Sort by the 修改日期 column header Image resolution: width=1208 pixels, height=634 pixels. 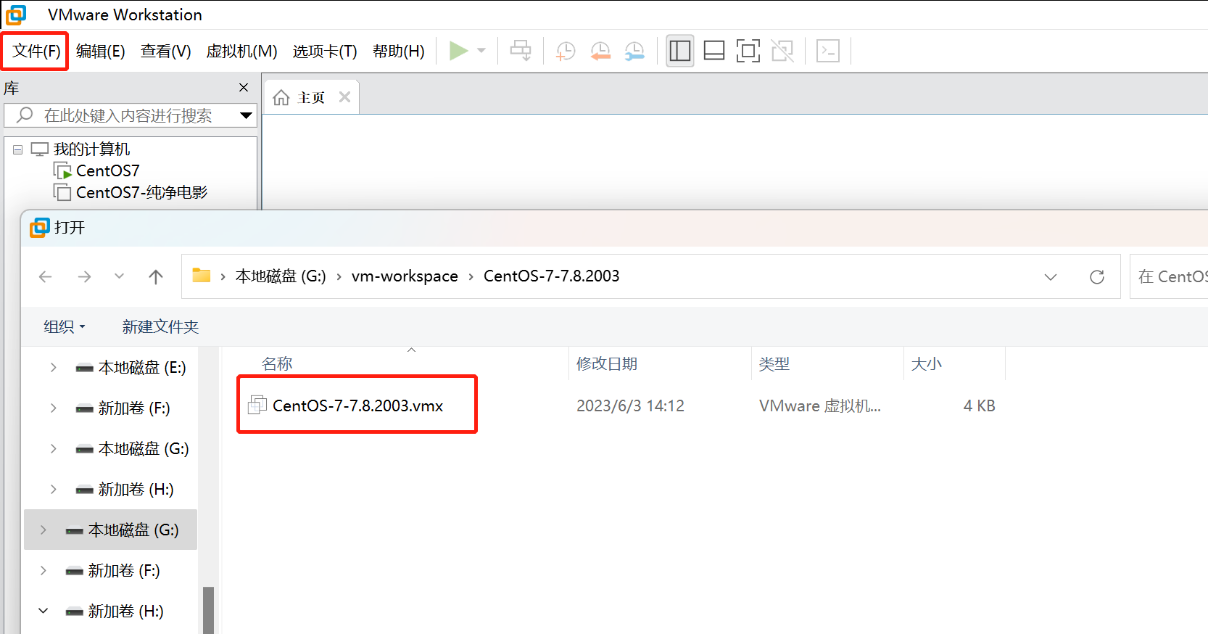(607, 364)
